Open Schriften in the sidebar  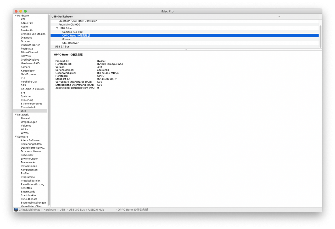tap(26, 188)
